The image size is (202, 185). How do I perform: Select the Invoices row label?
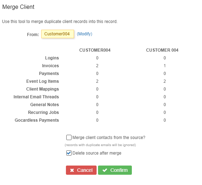50,66
